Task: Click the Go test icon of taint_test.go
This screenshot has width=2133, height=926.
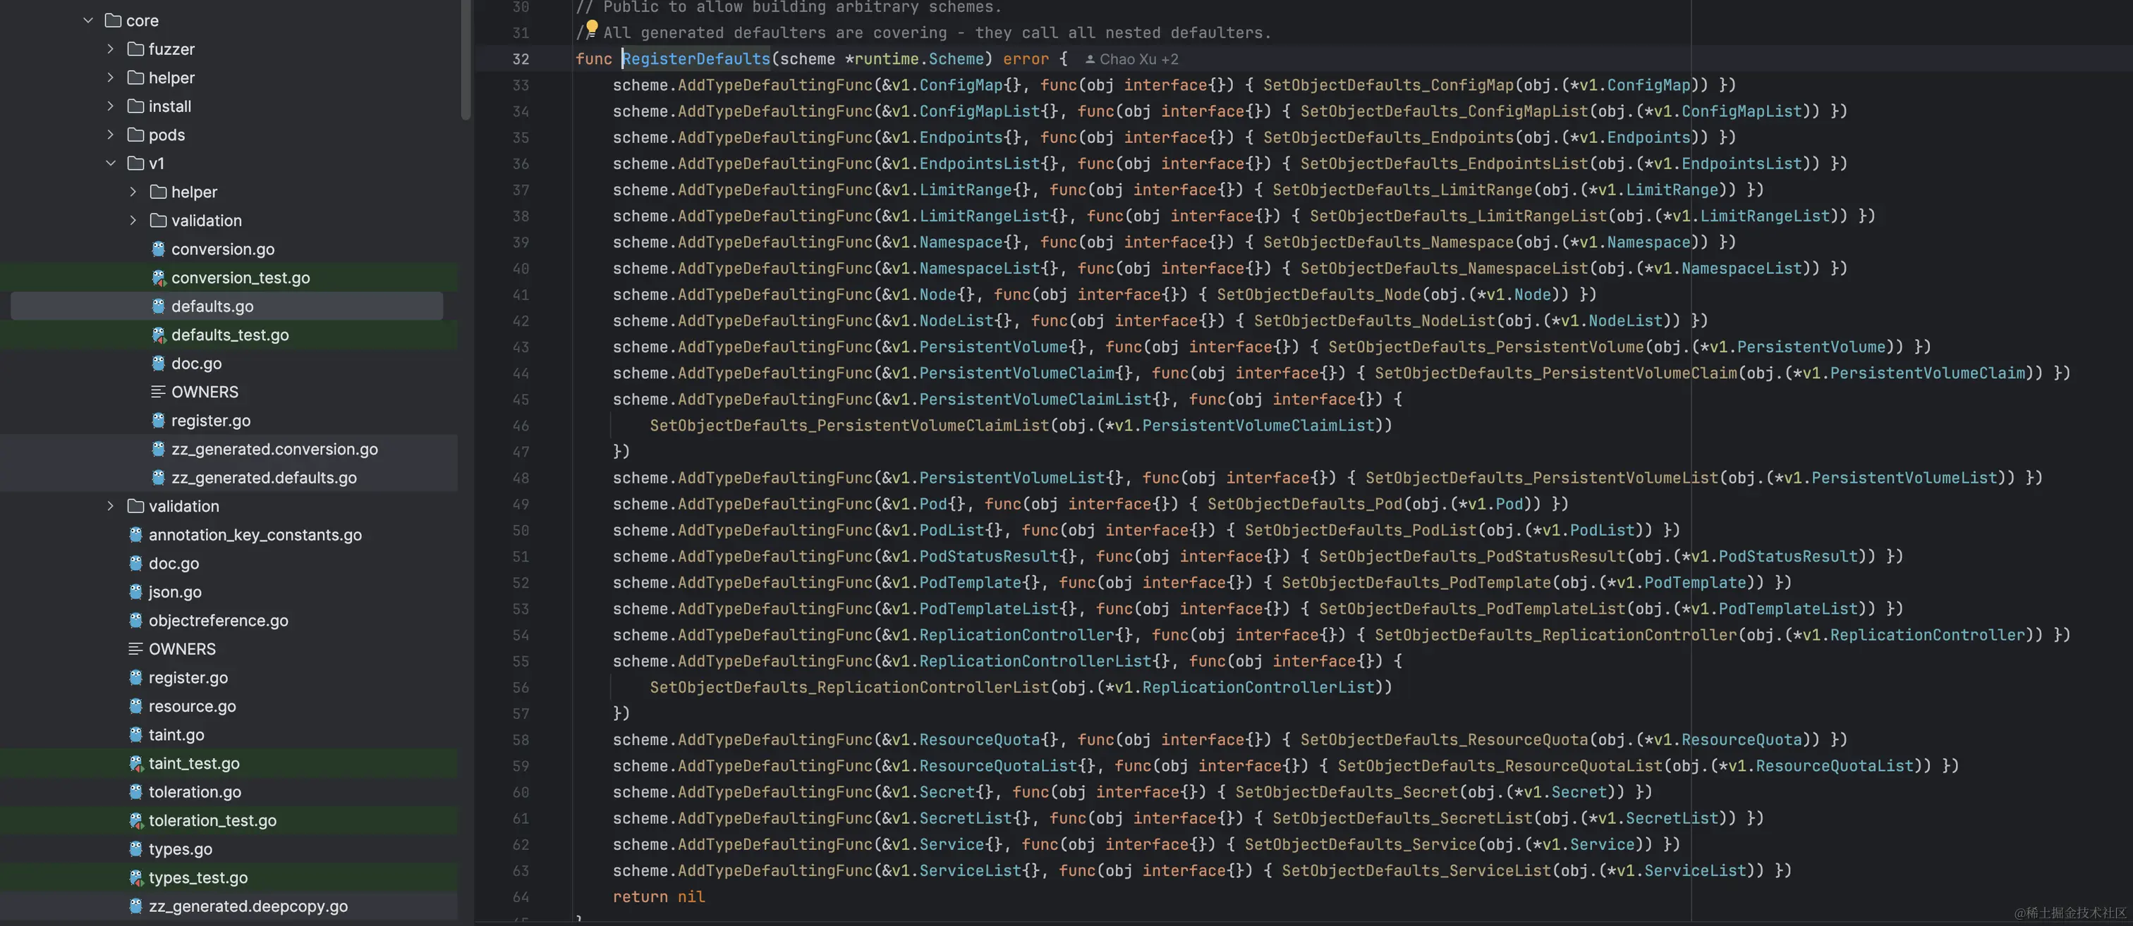Action: 136,763
